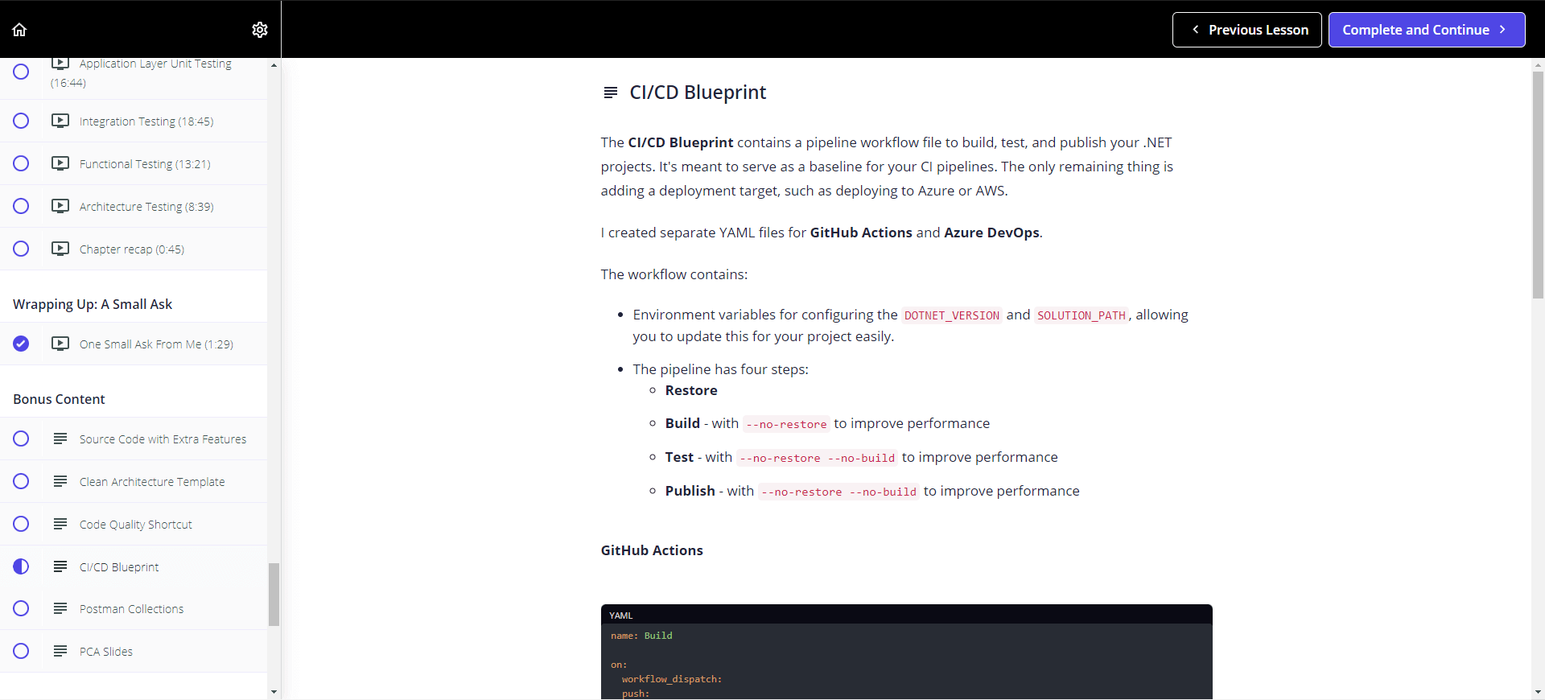Click video icon beside Architecture Testing

(60, 206)
